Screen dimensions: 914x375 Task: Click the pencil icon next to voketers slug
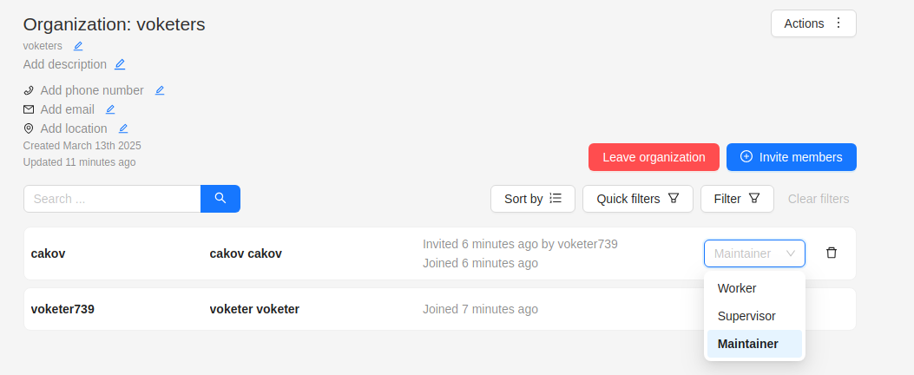(x=78, y=46)
